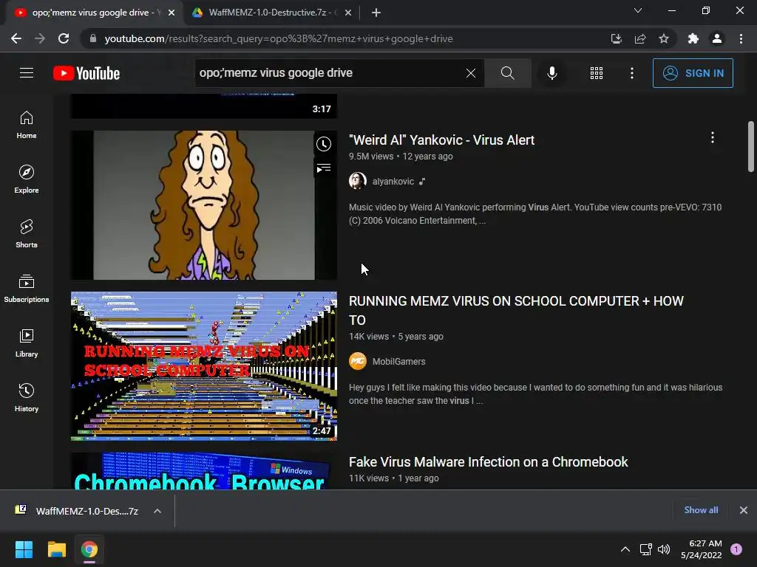Open Chrome profile icon
The height and width of the screenshot is (567, 757).
click(x=717, y=38)
